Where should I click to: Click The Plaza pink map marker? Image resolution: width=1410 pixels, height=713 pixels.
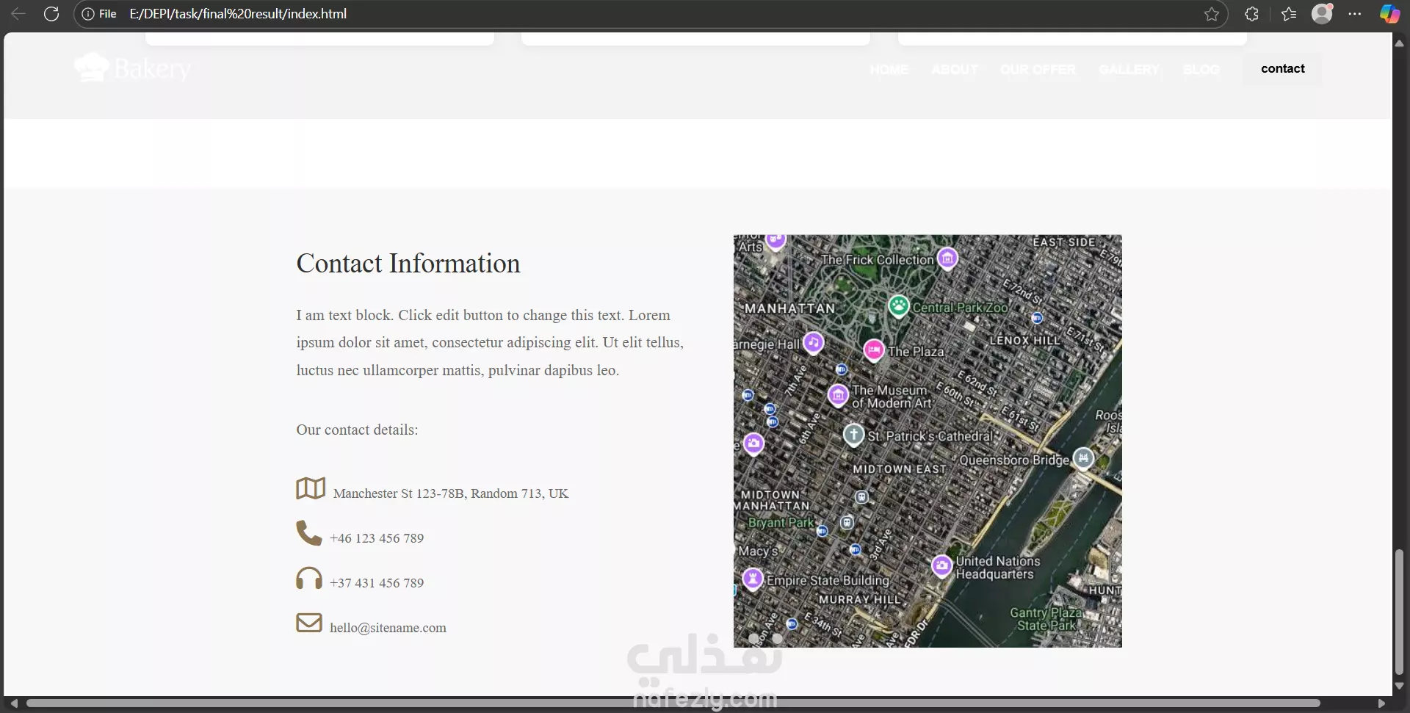[874, 350]
